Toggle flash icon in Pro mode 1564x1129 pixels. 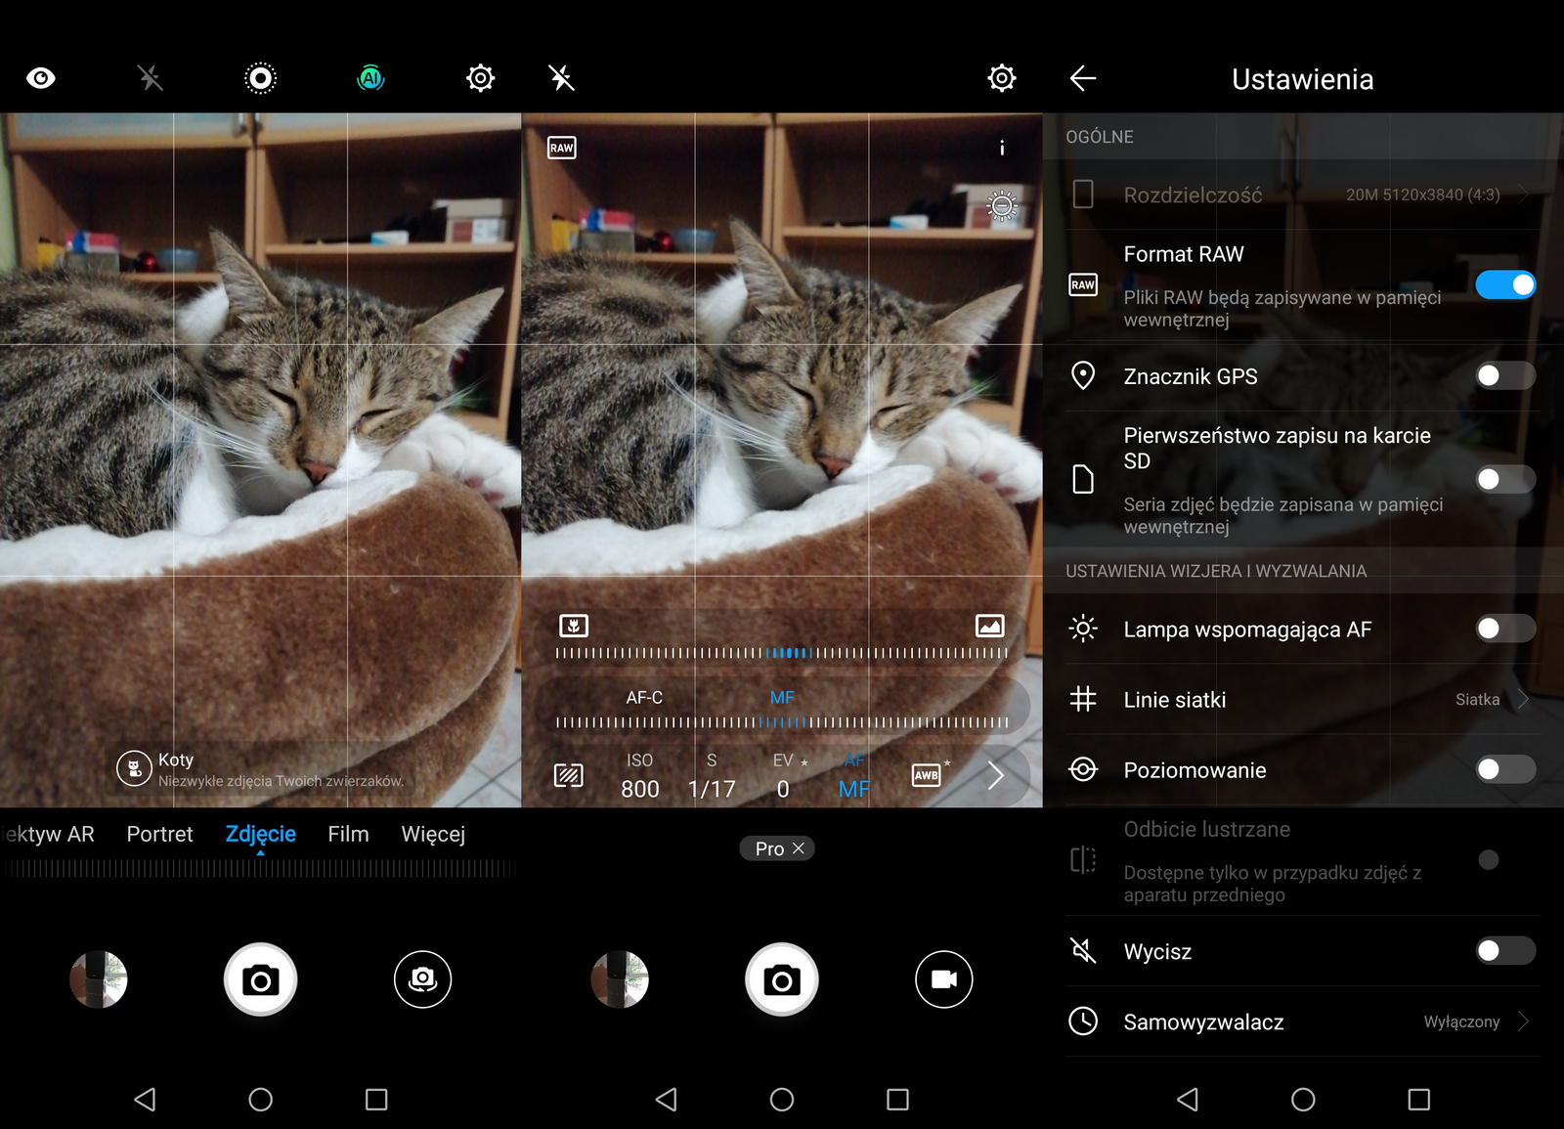click(561, 78)
